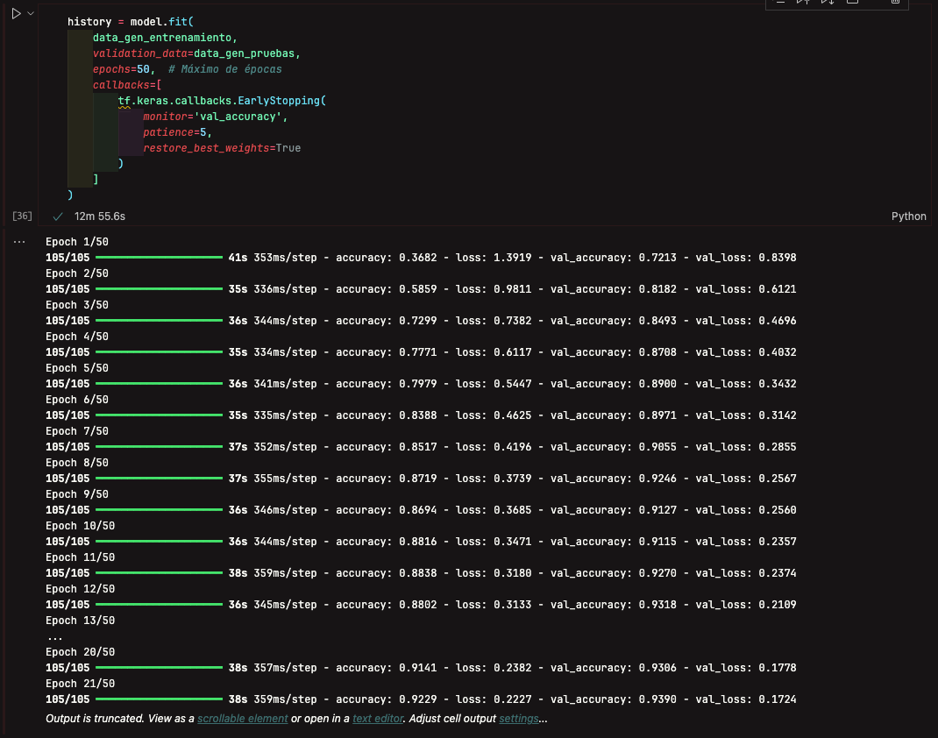The width and height of the screenshot is (938, 738).
Task: Open cell output settings link
Action: point(519,718)
